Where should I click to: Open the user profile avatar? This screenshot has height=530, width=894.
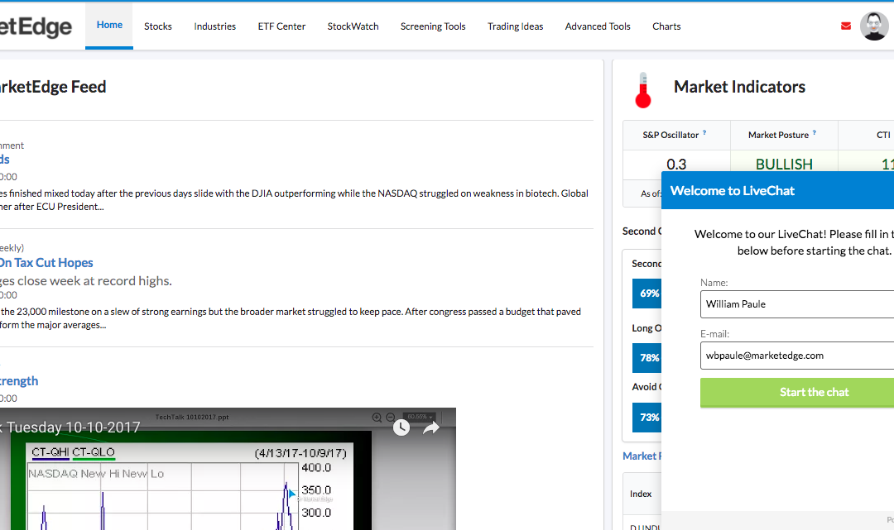coord(873,26)
